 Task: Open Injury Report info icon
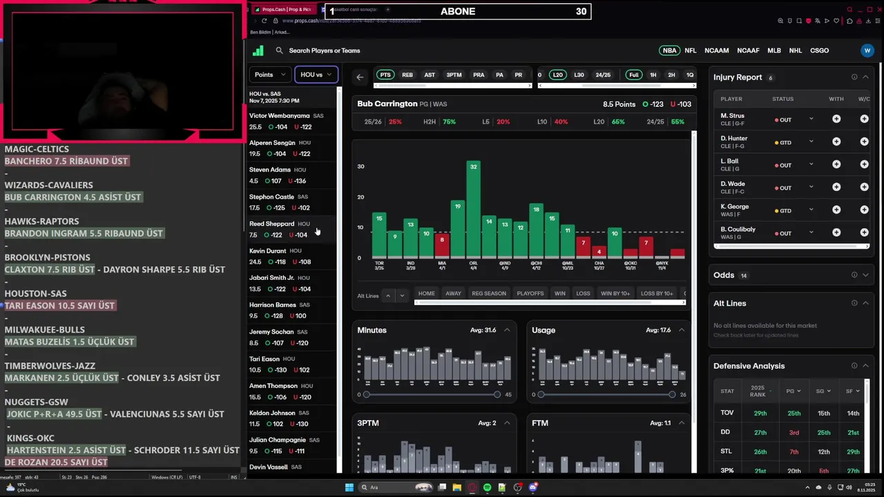854,77
